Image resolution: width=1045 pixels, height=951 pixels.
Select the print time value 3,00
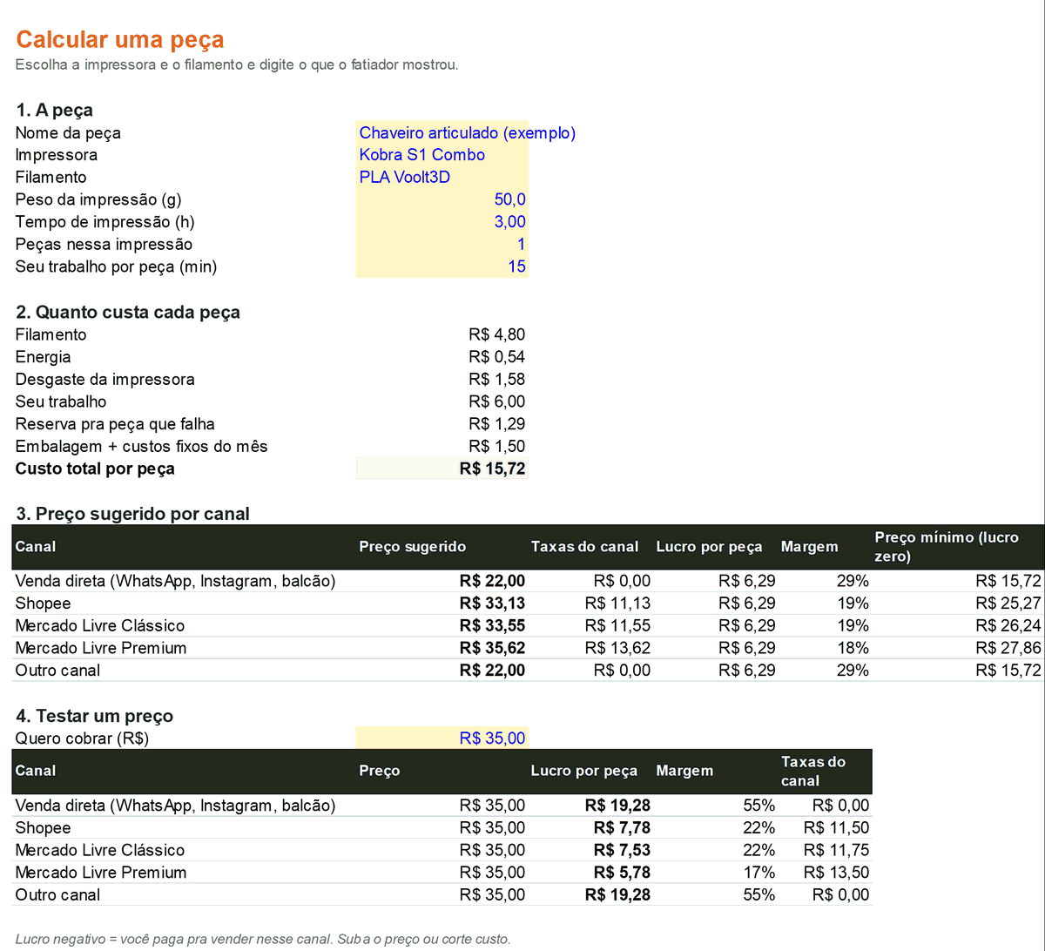click(x=509, y=222)
